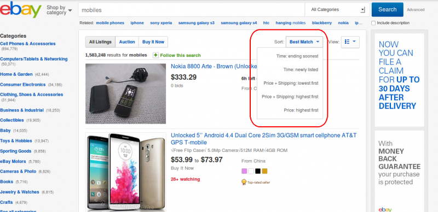Switch to the Buy It Now tab
438x212 pixels.
153,42
